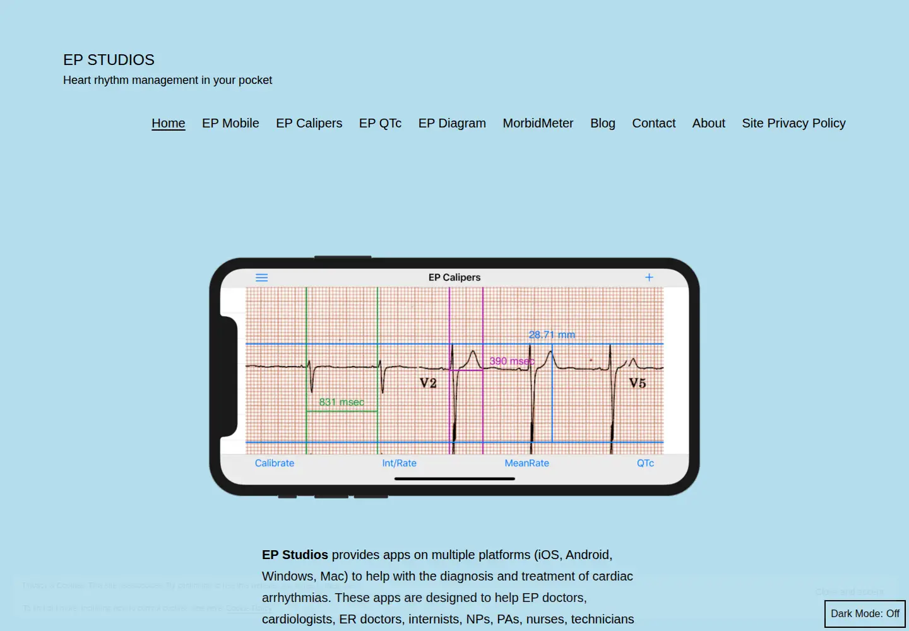Click the 'Heart rhythm management in your pocket' tagline
This screenshot has height=631, width=909.
point(167,80)
